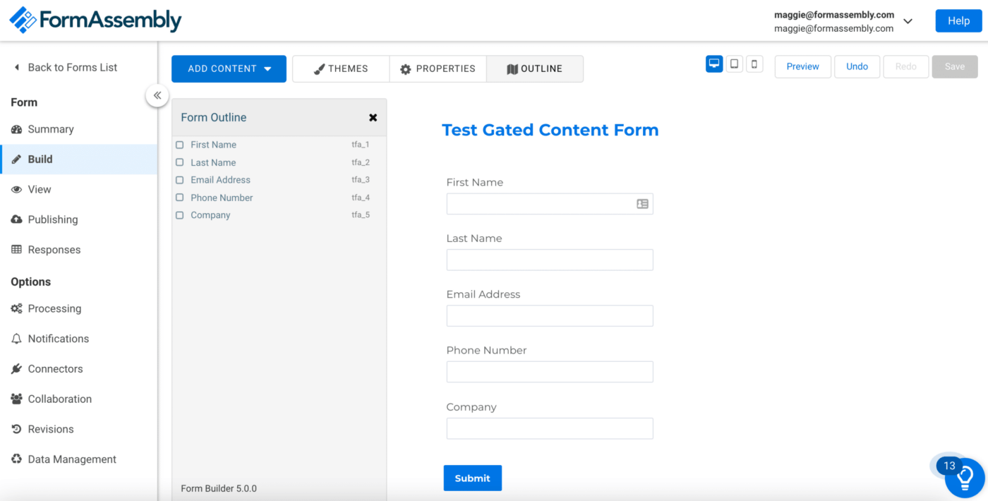Collapse the left sidebar with double chevron
Screen dimensions: 988x501
click(x=157, y=95)
